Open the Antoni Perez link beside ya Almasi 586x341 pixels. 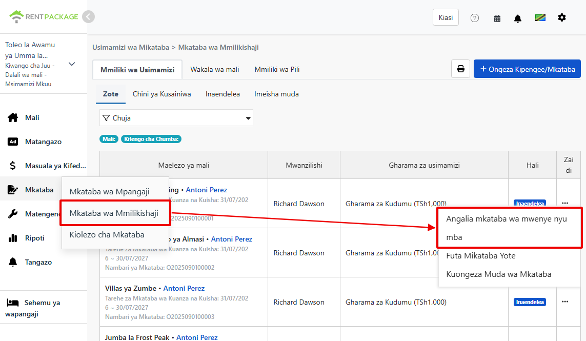click(x=231, y=239)
